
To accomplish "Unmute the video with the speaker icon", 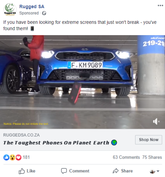I will click(x=156, y=122).
